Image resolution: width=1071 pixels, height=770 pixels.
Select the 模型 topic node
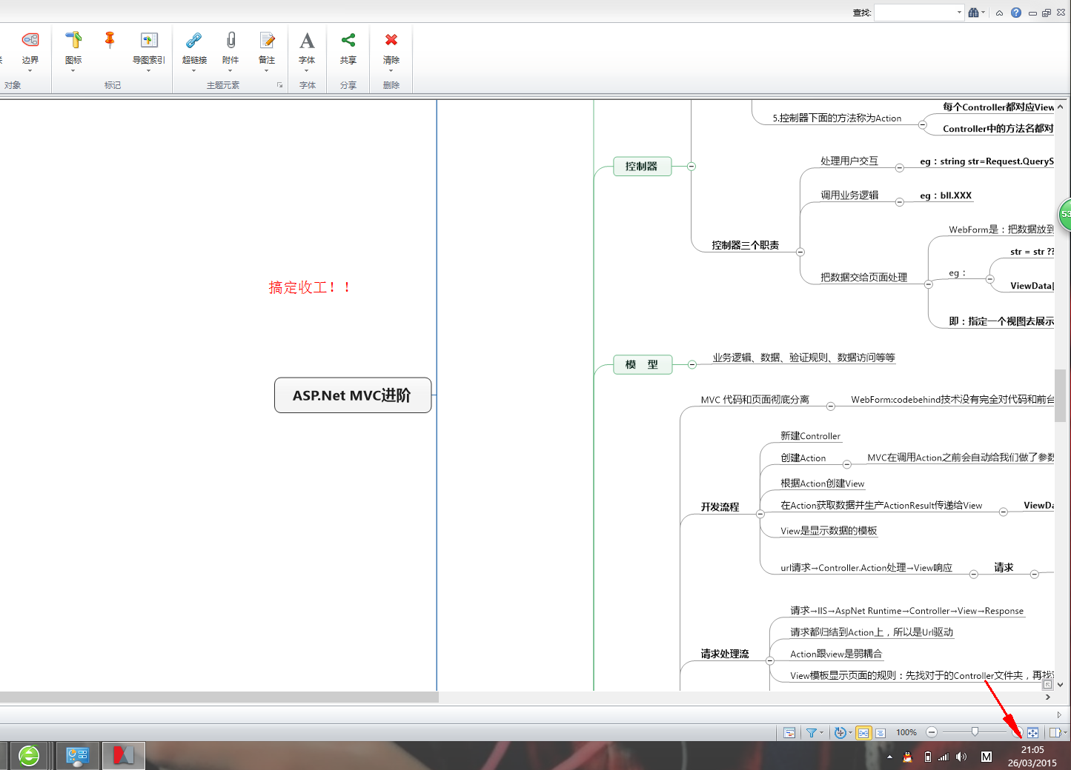point(643,364)
